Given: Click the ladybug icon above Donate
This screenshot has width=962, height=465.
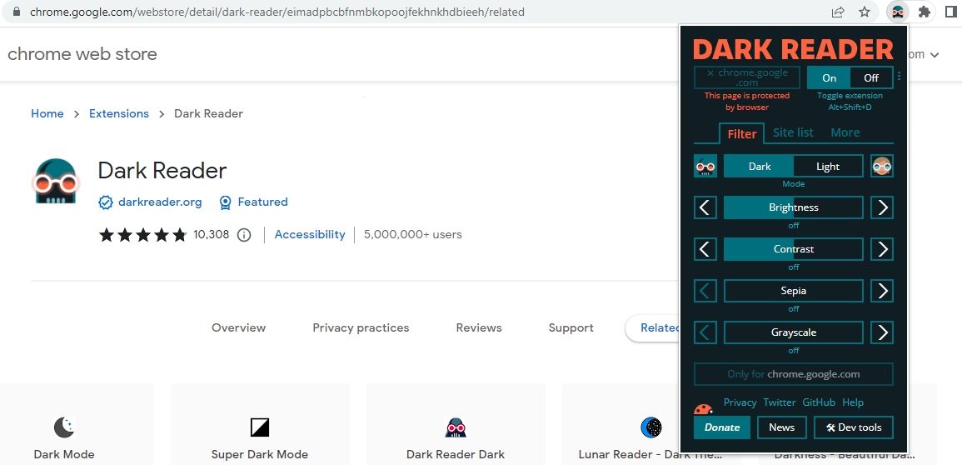Looking at the screenshot, I should [703, 408].
